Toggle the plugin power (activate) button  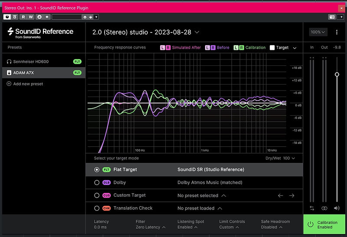[x=7, y=17]
